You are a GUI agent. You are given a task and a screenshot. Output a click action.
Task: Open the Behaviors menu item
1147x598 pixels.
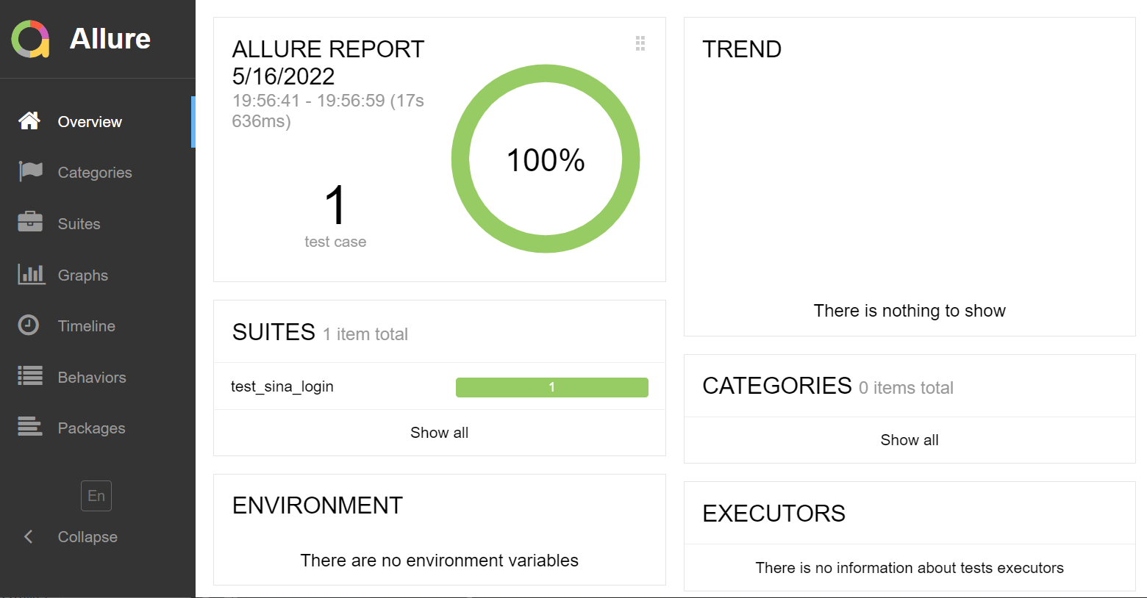tap(92, 378)
